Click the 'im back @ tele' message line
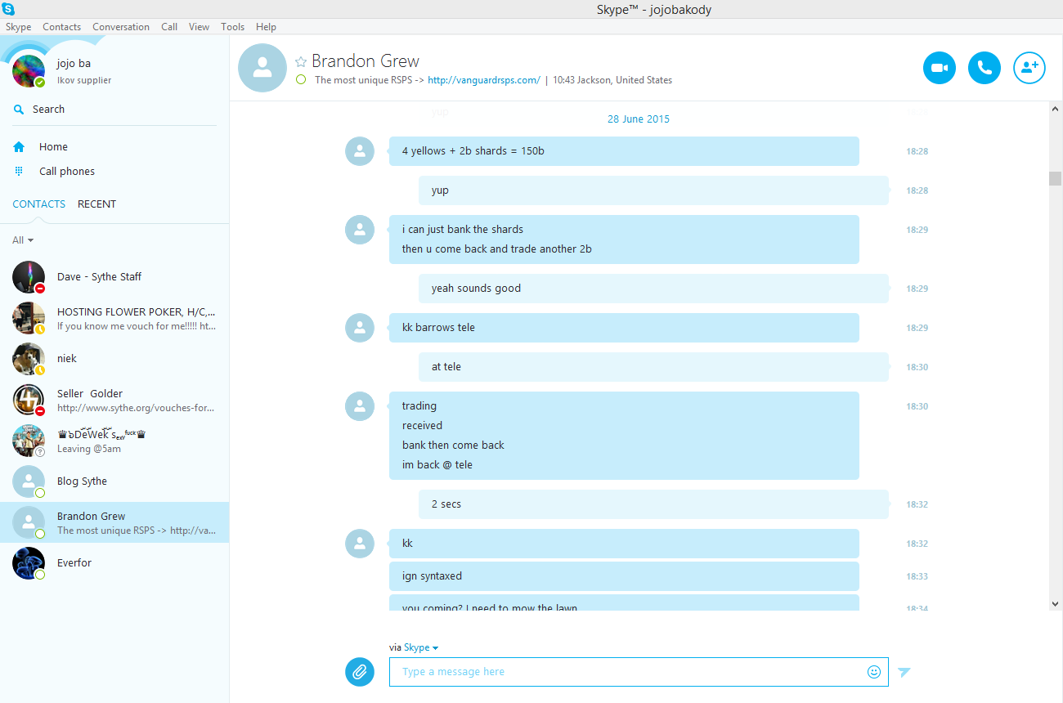 click(x=437, y=465)
